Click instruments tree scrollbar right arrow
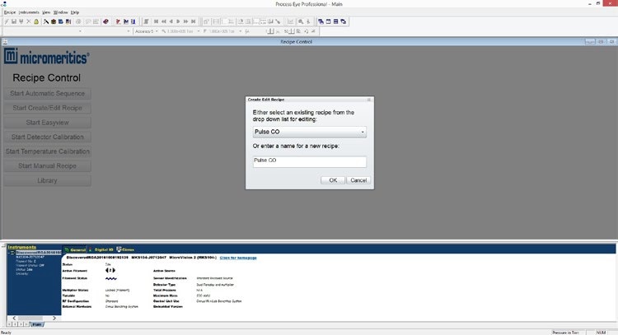Image resolution: width=618 pixels, height=335 pixels. (x=54, y=318)
